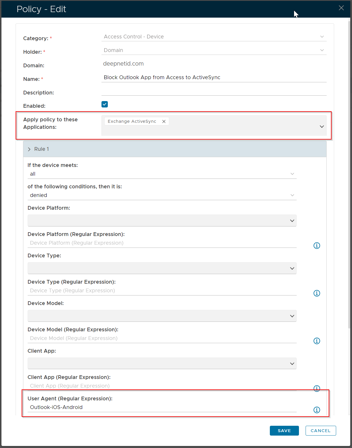
Task: Click the policy Name input field
Action: coord(214,77)
